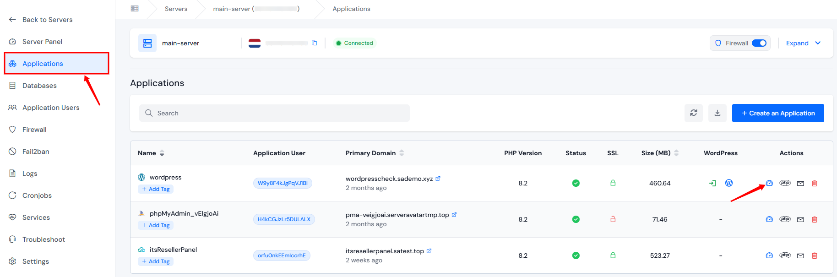
Task: View SSL lock for itsResellerPanel
Action: click(x=613, y=255)
